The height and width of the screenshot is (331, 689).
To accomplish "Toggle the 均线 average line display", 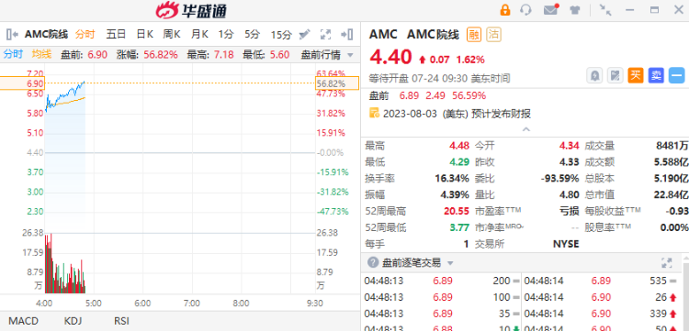I will (x=41, y=54).
